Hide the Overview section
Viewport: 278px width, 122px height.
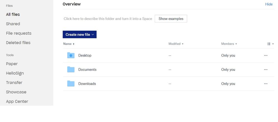point(269,4)
